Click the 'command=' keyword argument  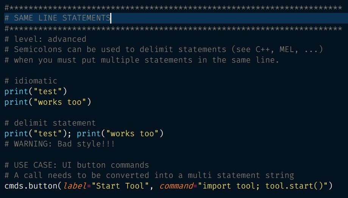point(178,186)
